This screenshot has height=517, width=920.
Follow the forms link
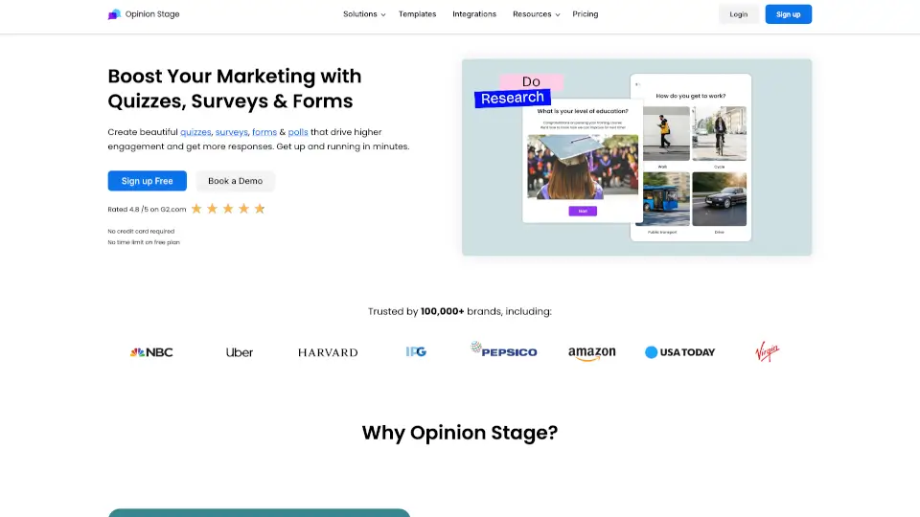point(264,132)
